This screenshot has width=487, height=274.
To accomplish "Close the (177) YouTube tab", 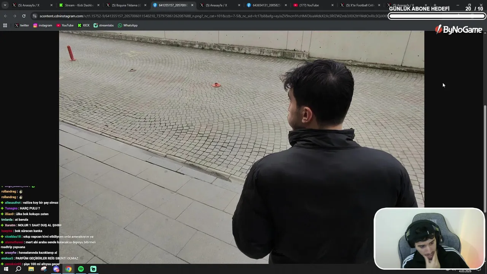I will pyautogui.click(x=332, y=5).
